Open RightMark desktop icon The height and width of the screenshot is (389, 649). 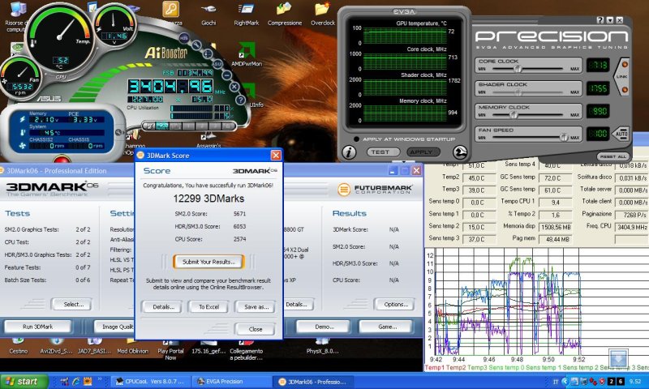(247, 14)
